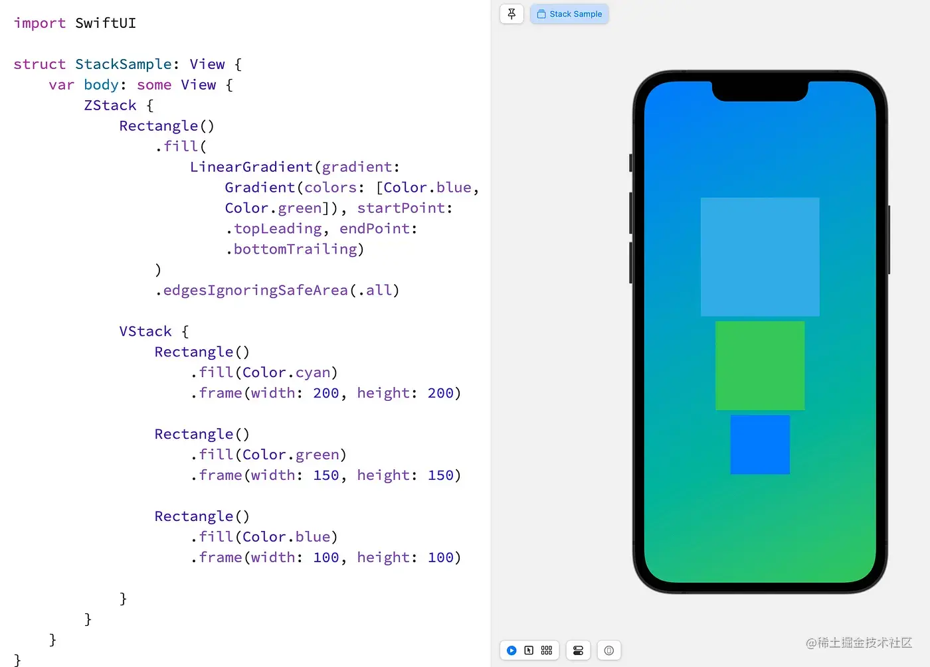Image resolution: width=930 pixels, height=667 pixels.
Task: Click 'StackSample' struct name in code
Action: click(x=124, y=64)
